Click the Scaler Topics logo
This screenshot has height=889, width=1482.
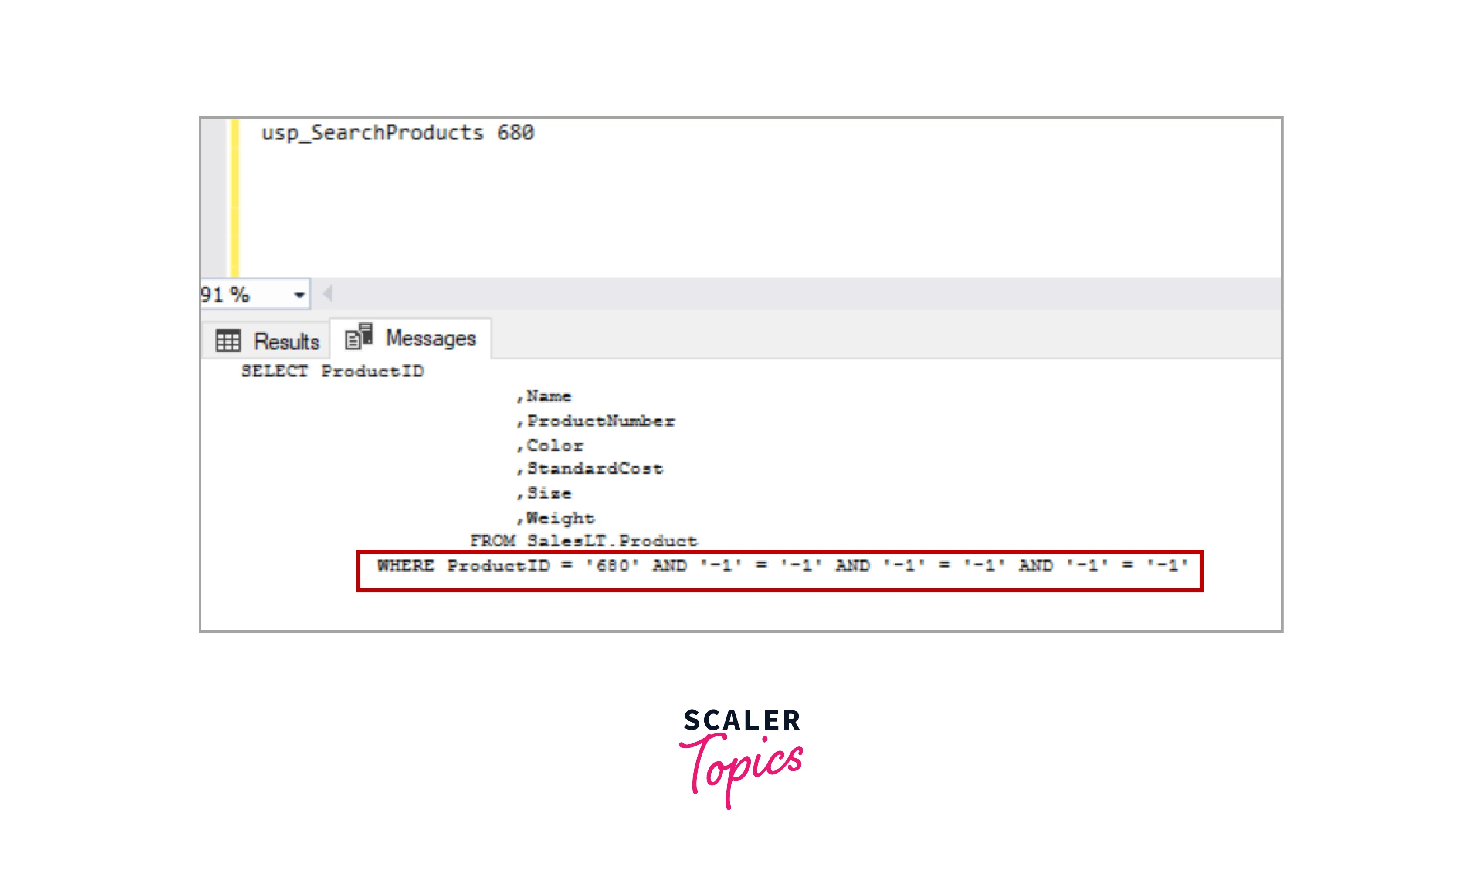[x=742, y=758]
